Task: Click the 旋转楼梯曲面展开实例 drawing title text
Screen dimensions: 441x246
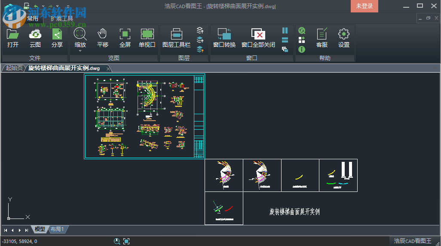Action: point(294,212)
